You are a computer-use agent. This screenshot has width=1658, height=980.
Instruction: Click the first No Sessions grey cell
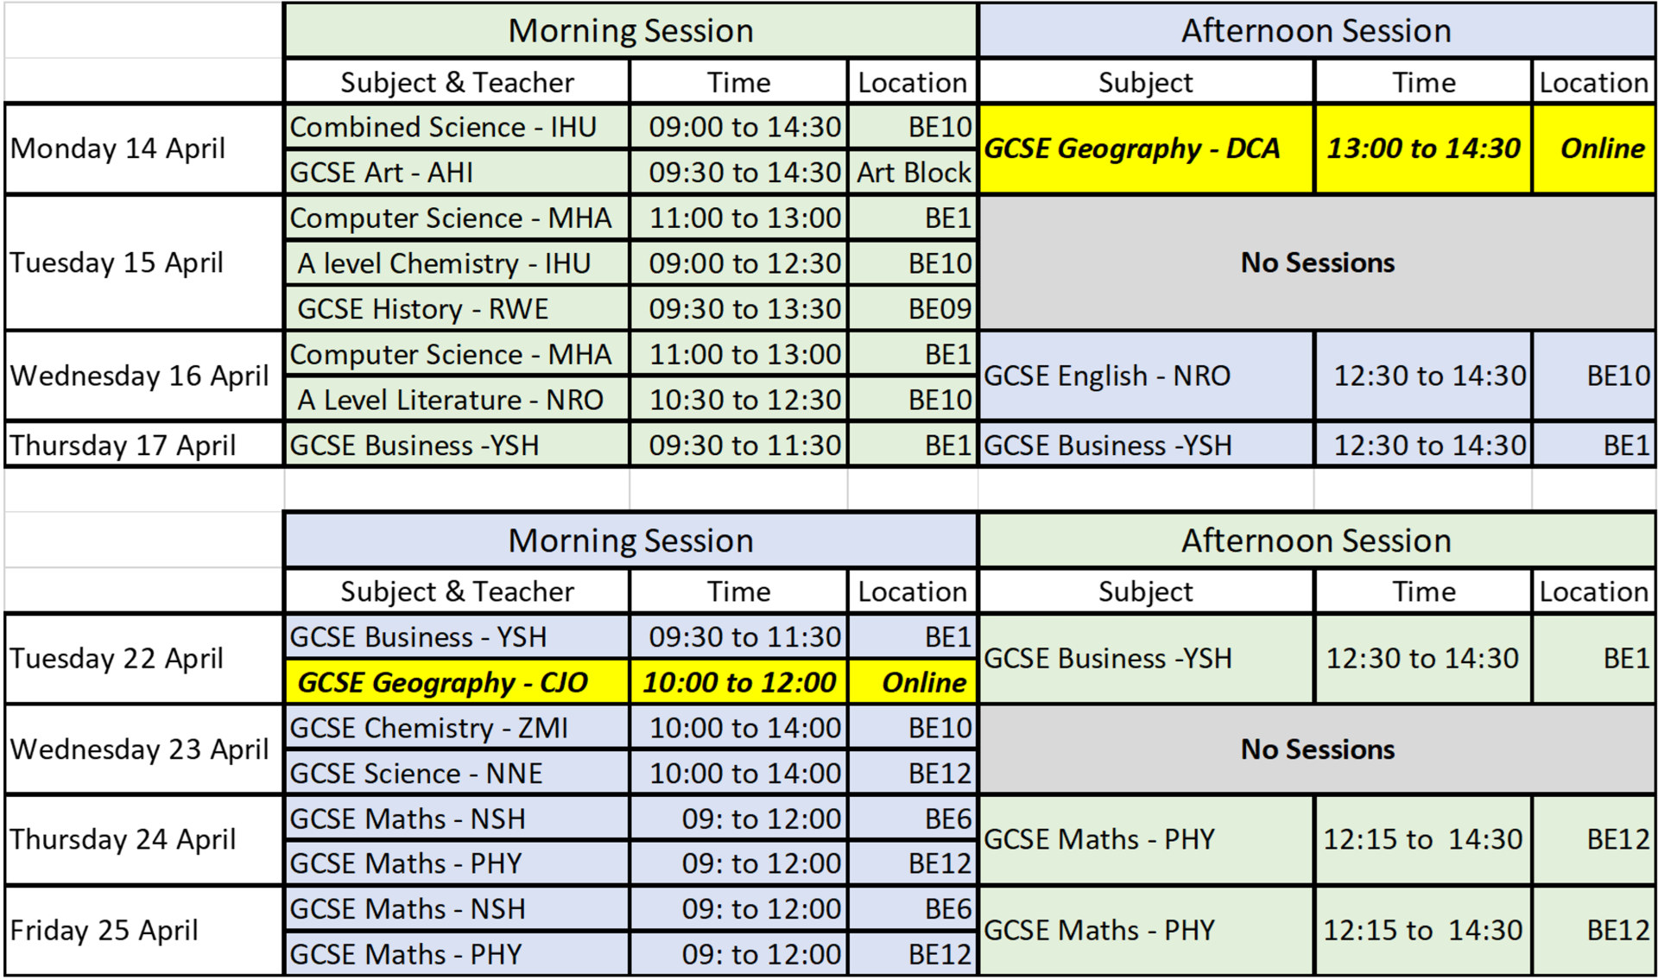coord(1317,262)
